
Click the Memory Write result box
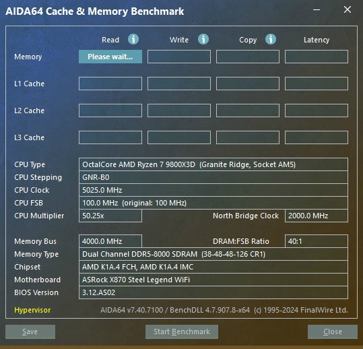pyautogui.click(x=179, y=57)
